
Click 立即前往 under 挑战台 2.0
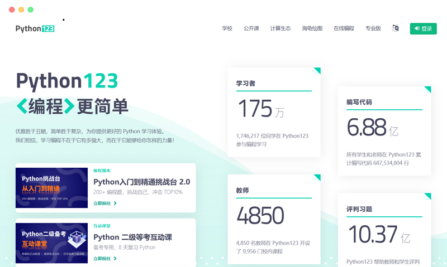(102, 203)
